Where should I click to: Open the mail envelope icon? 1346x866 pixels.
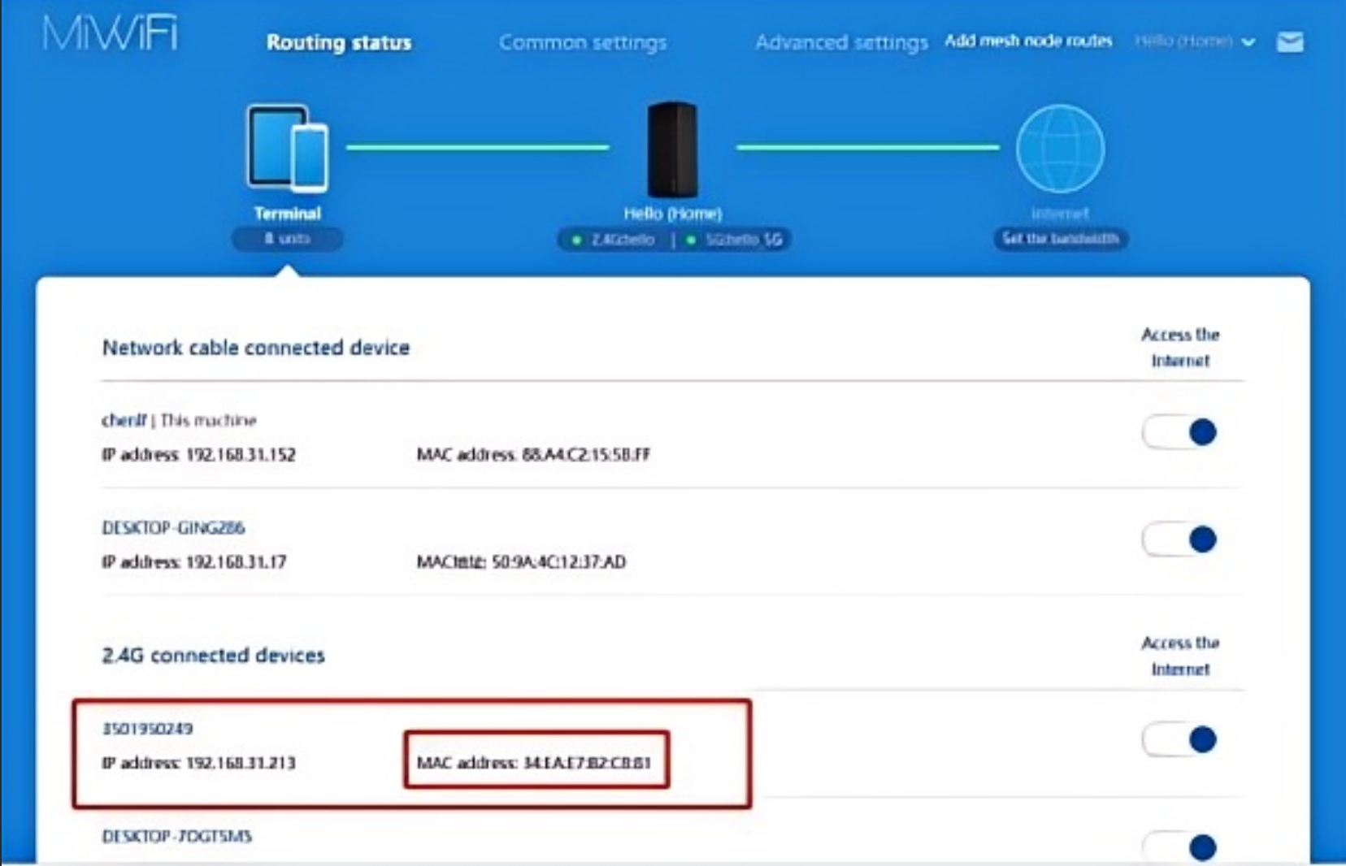coord(1290,41)
